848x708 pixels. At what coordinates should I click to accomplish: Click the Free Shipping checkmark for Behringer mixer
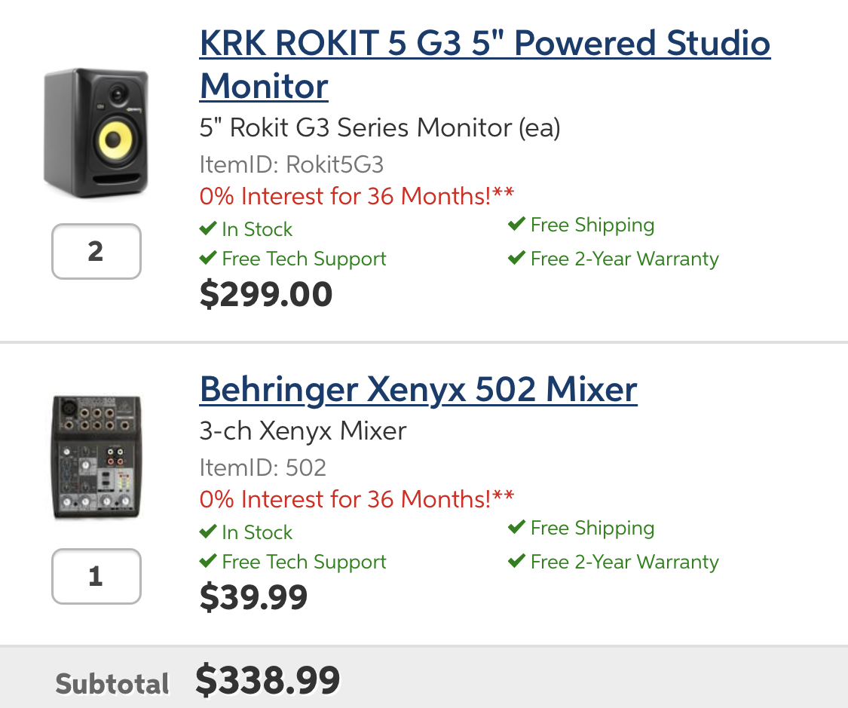click(516, 528)
